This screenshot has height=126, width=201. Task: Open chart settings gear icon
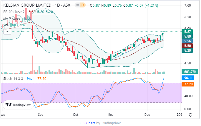click(190, 115)
